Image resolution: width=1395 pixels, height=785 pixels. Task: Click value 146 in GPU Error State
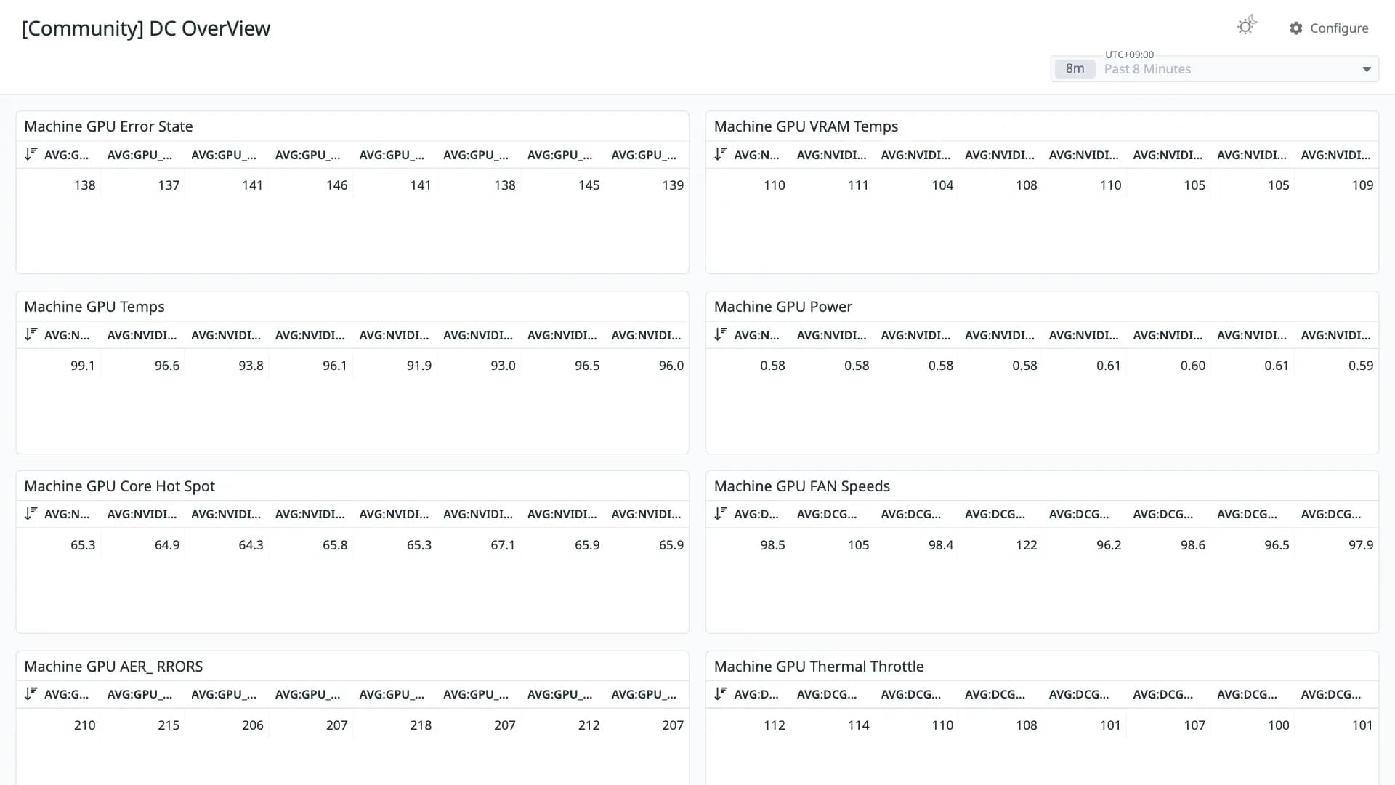click(x=336, y=185)
